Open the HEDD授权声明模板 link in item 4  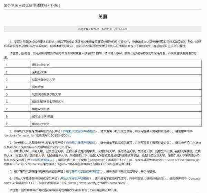coord(39,160)
